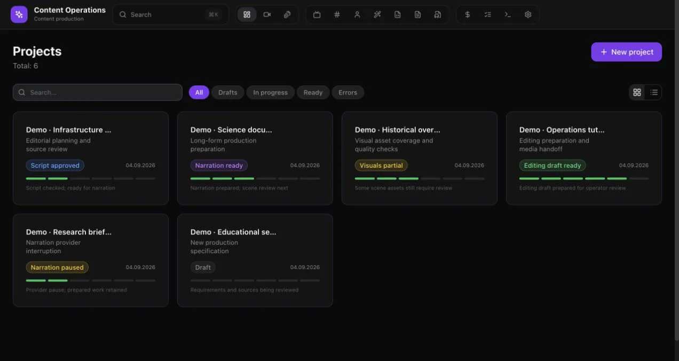The image size is (679, 361).
Task: Open the dollar sign costs icon
Action: tap(468, 14)
